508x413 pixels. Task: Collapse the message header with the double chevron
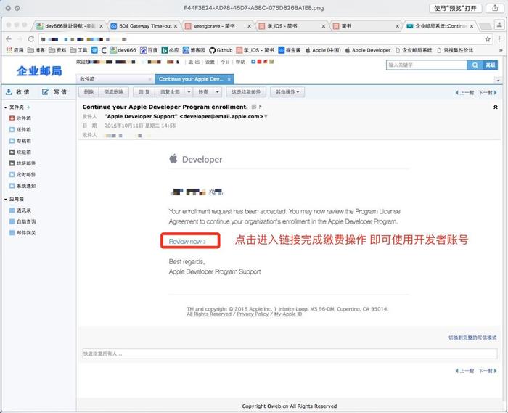pyautogui.click(x=496, y=107)
